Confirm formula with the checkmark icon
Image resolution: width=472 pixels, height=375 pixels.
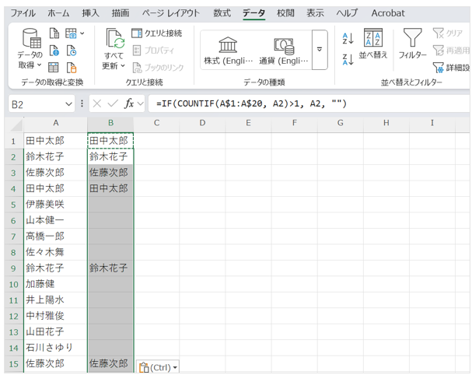(x=113, y=103)
